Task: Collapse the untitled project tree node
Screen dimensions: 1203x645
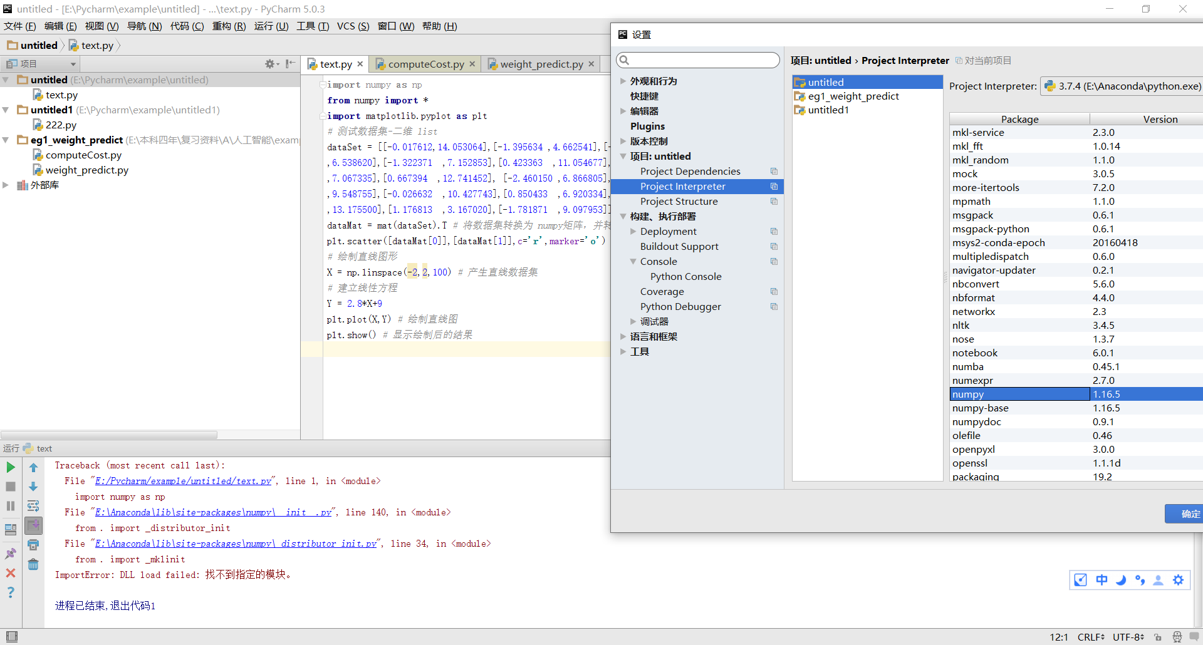Action: click(x=6, y=80)
